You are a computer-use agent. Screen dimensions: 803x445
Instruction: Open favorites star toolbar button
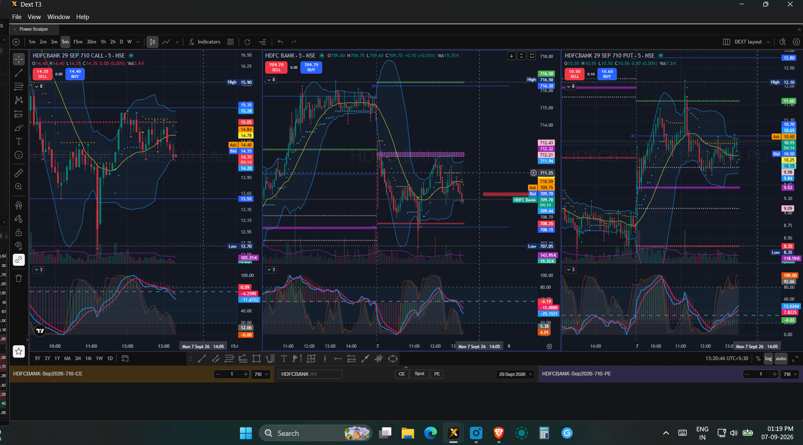(19, 352)
